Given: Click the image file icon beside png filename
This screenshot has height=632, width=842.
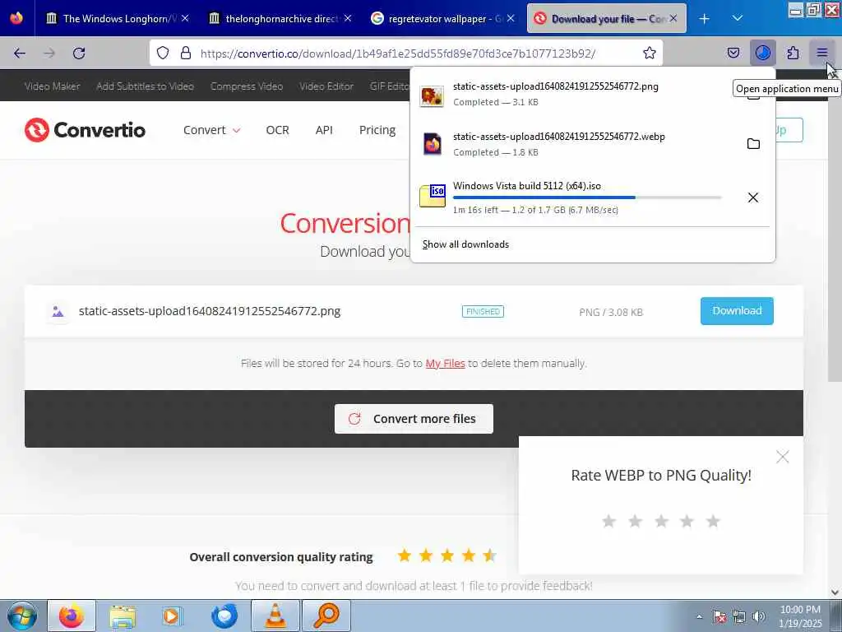Looking at the screenshot, I should pyautogui.click(x=58, y=311).
